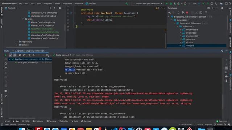Screen dimensions: 232x130
Task: Add a new data source in the Database panel
Action: (x=169, y=13)
